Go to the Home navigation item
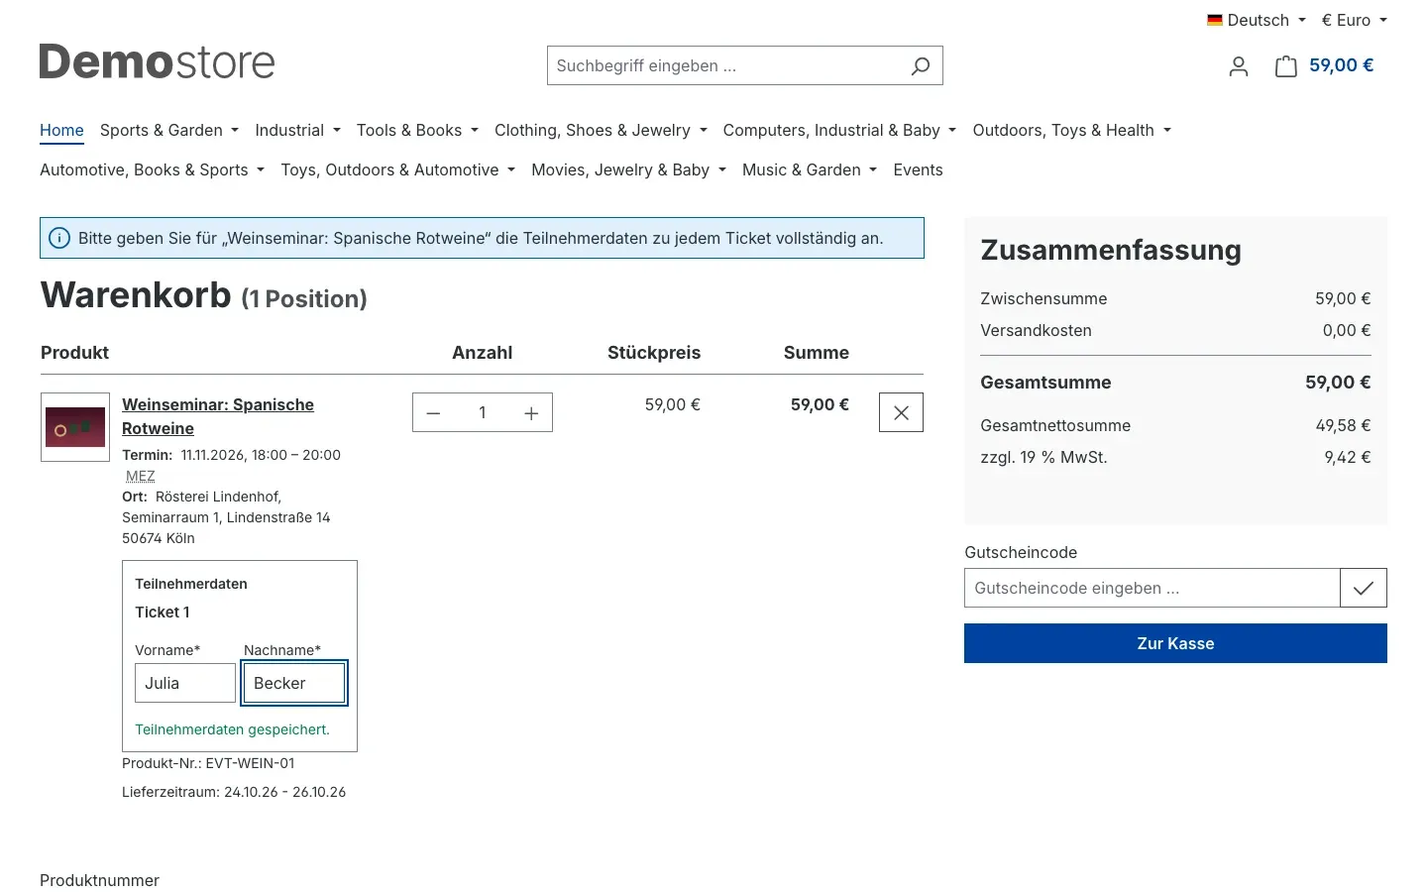Viewport: 1427px width, 892px height. click(x=61, y=130)
